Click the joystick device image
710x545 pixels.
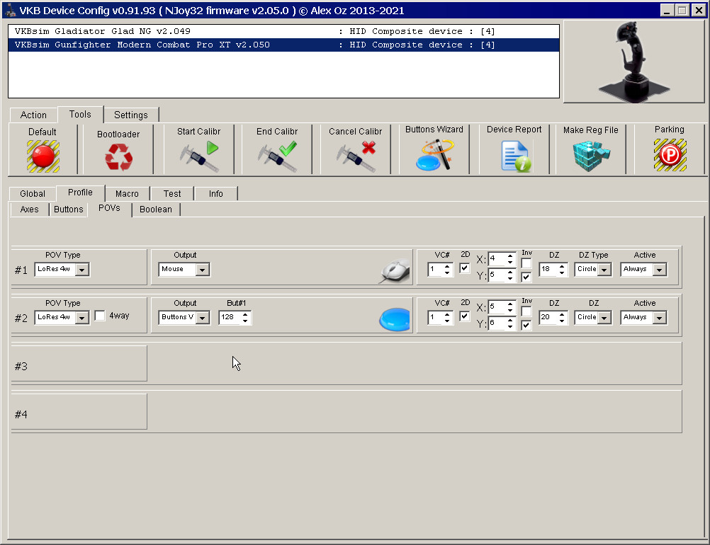pyautogui.click(x=633, y=62)
